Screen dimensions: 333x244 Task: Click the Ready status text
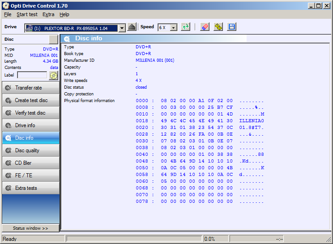9,239
